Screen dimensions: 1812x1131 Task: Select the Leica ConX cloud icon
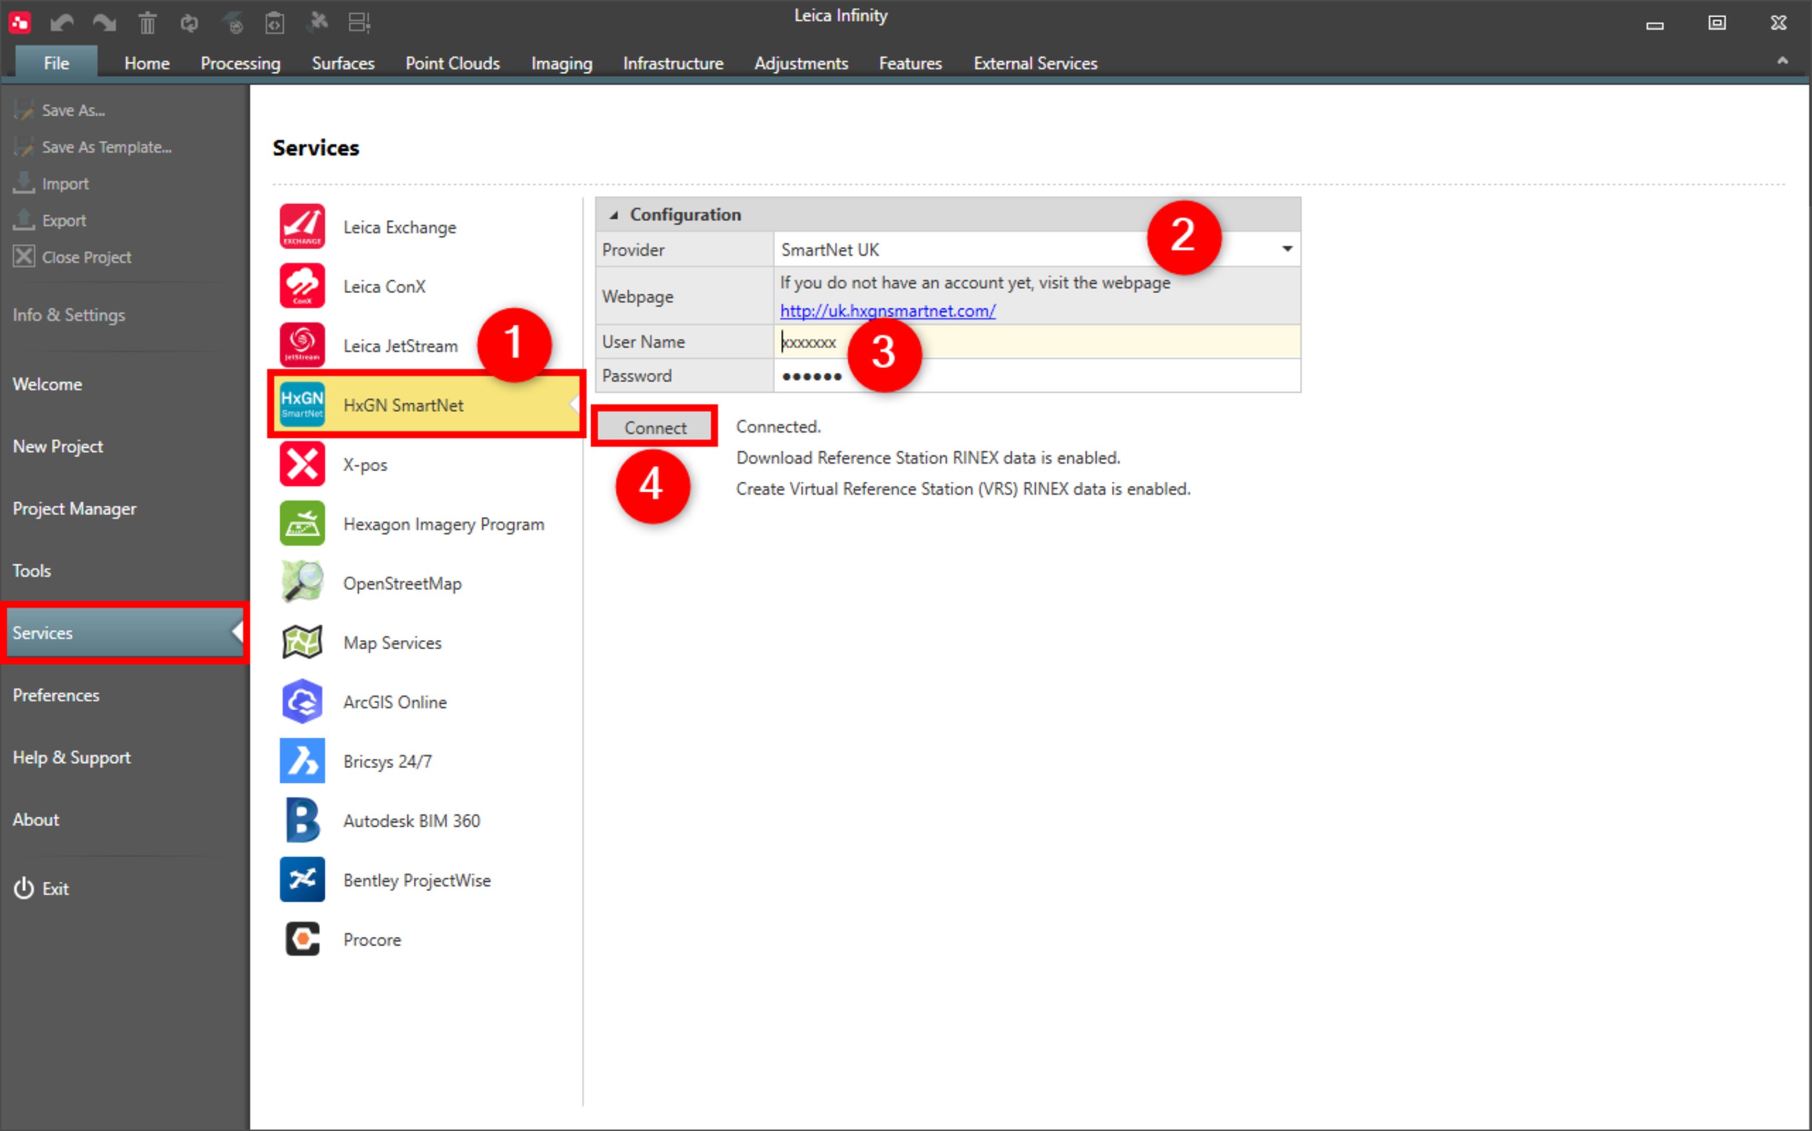302,286
